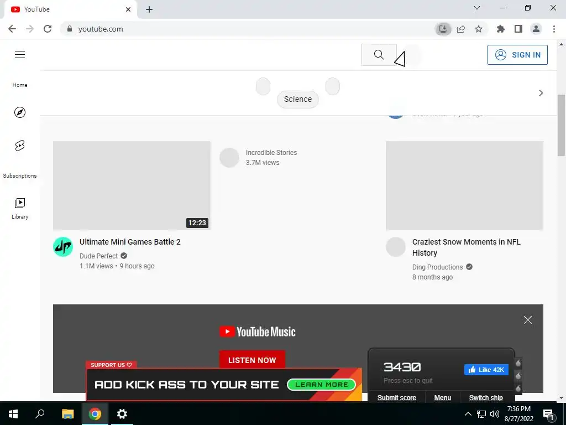
Task: Click the SUPPORT US tab on Kick Ass ad
Action: pyautogui.click(x=111, y=365)
